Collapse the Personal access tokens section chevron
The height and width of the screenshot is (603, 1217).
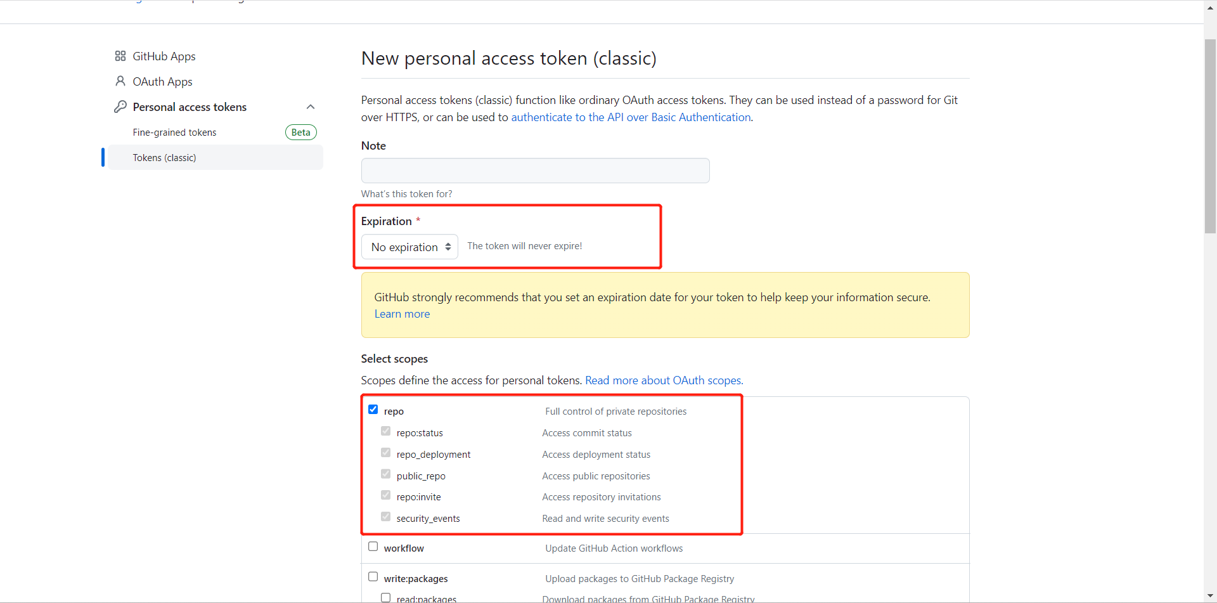click(311, 107)
